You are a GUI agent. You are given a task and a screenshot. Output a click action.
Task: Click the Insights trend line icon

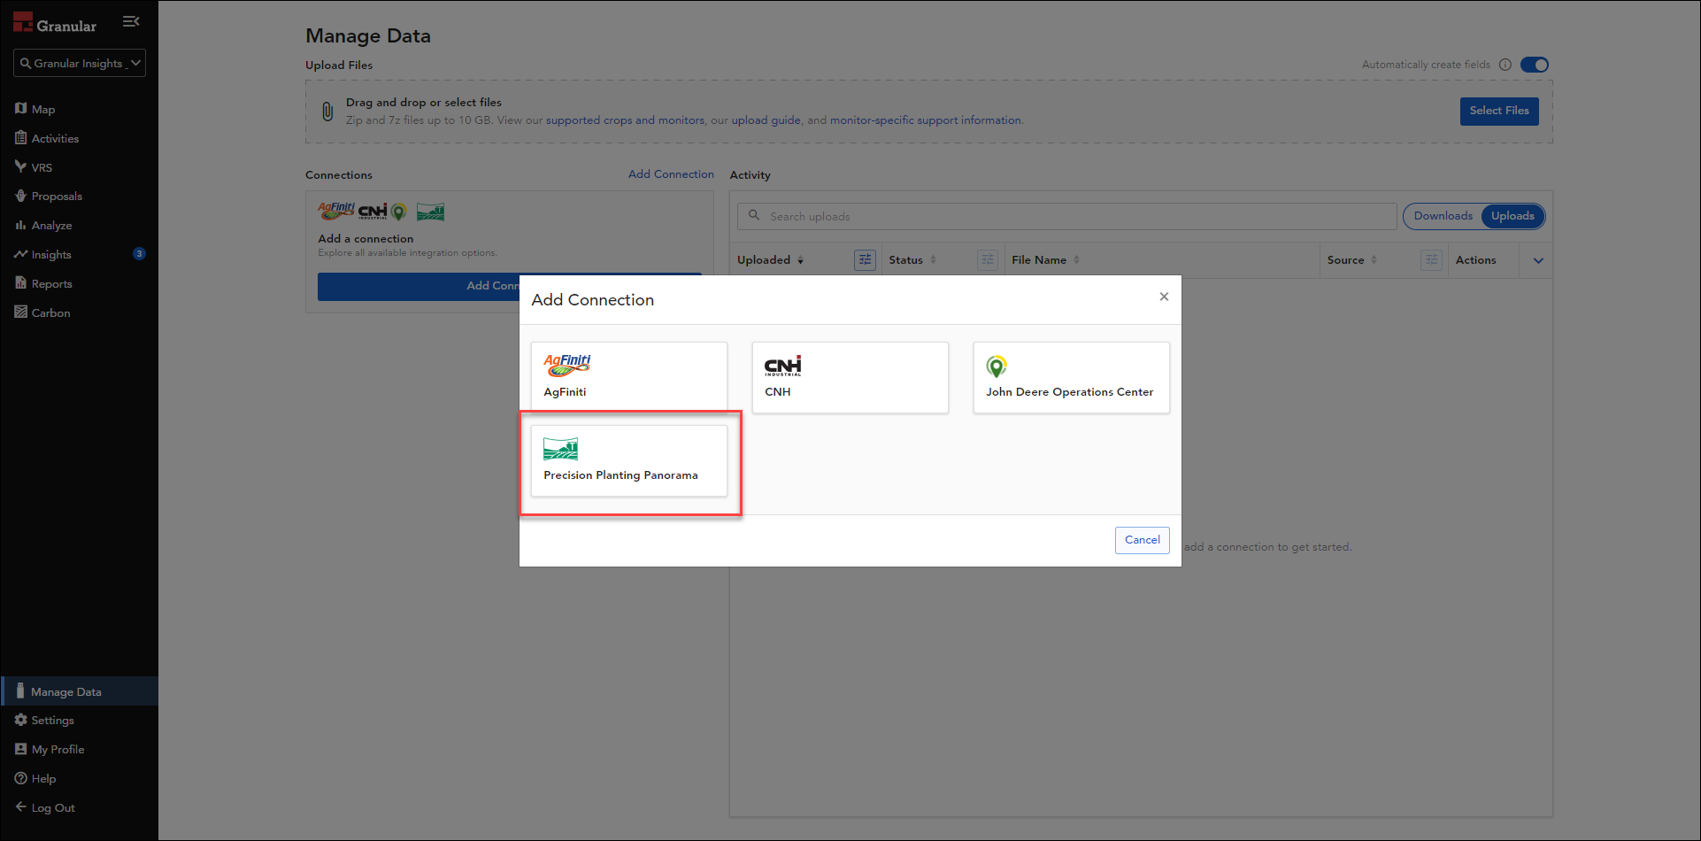20,254
